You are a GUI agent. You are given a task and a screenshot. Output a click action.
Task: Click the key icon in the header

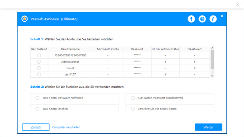[x=191, y=19]
